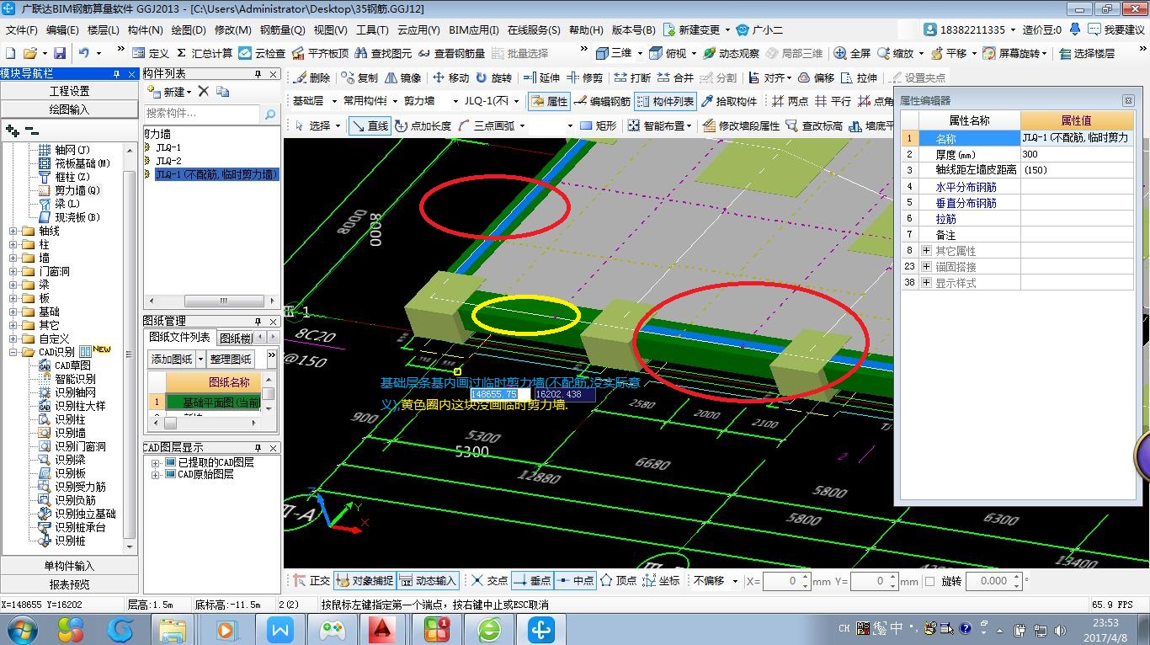Expand 已提取的CAD图层 tree node
The image size is (1150, 645).
pyautogui.click(x=156, y=463)
